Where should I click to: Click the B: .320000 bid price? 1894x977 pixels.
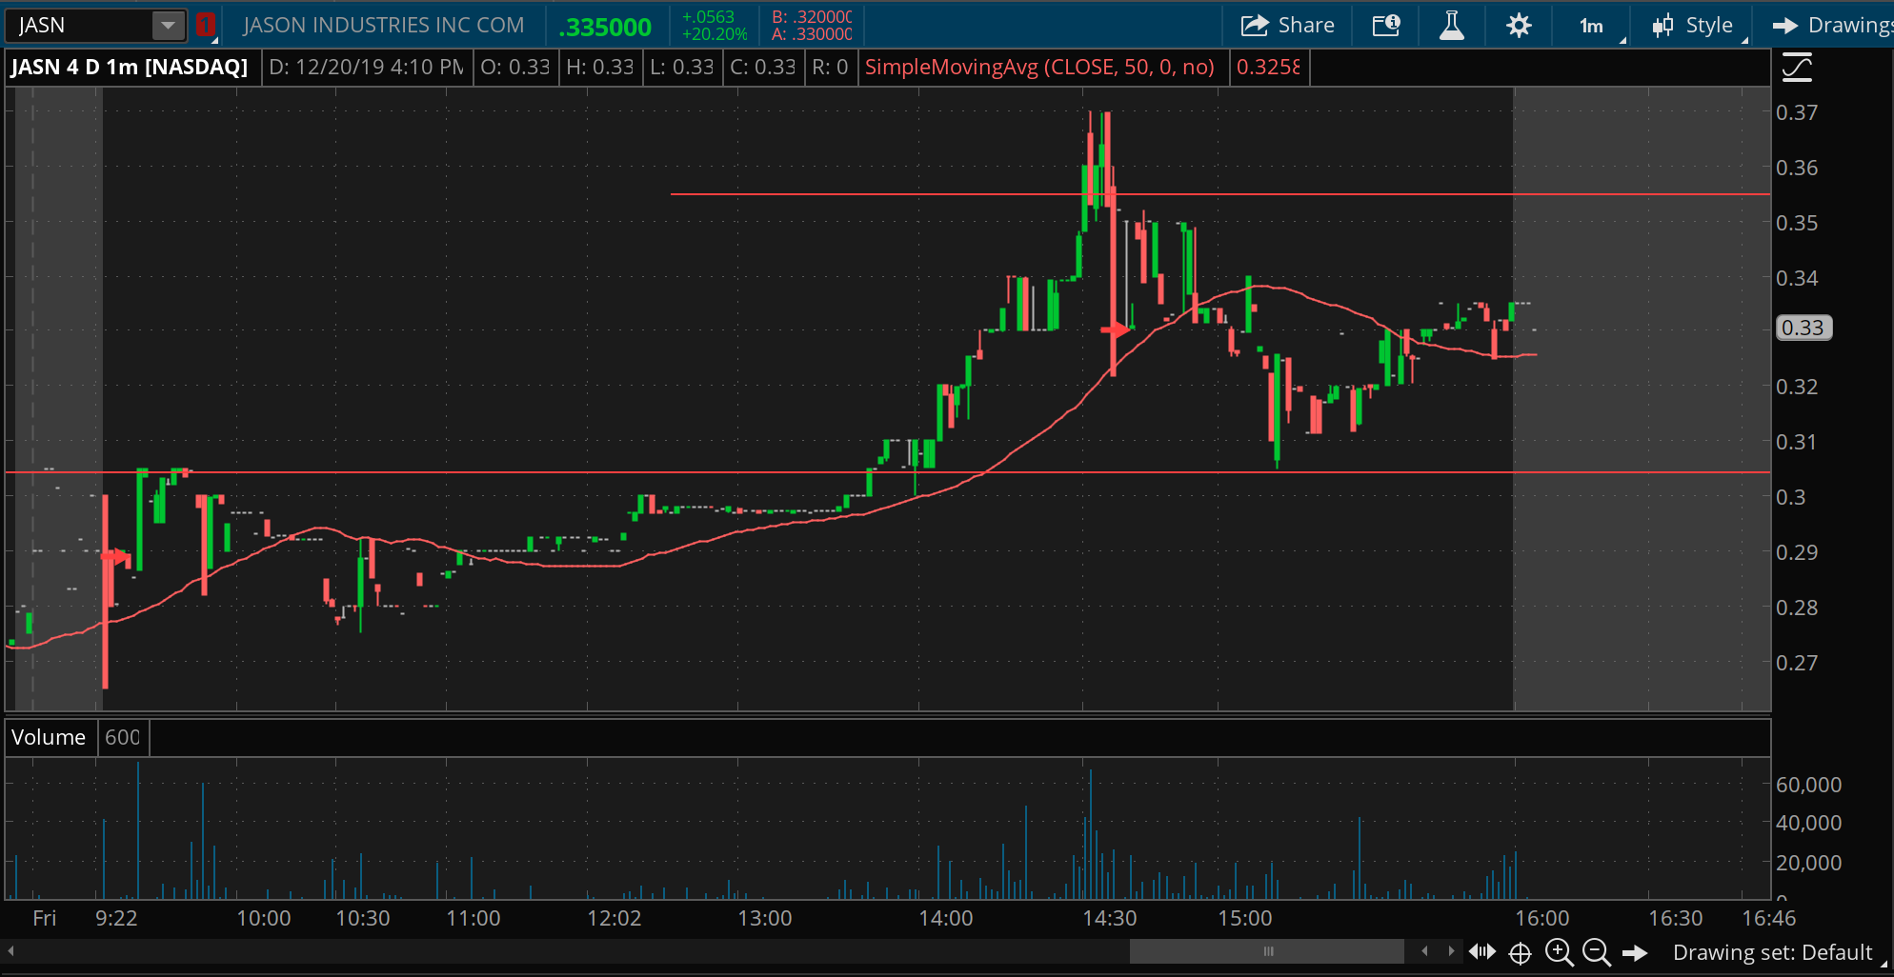coord(812,17)
